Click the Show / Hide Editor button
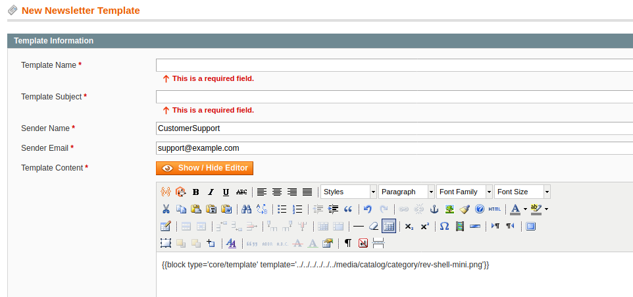The image size is (633, 297). click(205, 168)
